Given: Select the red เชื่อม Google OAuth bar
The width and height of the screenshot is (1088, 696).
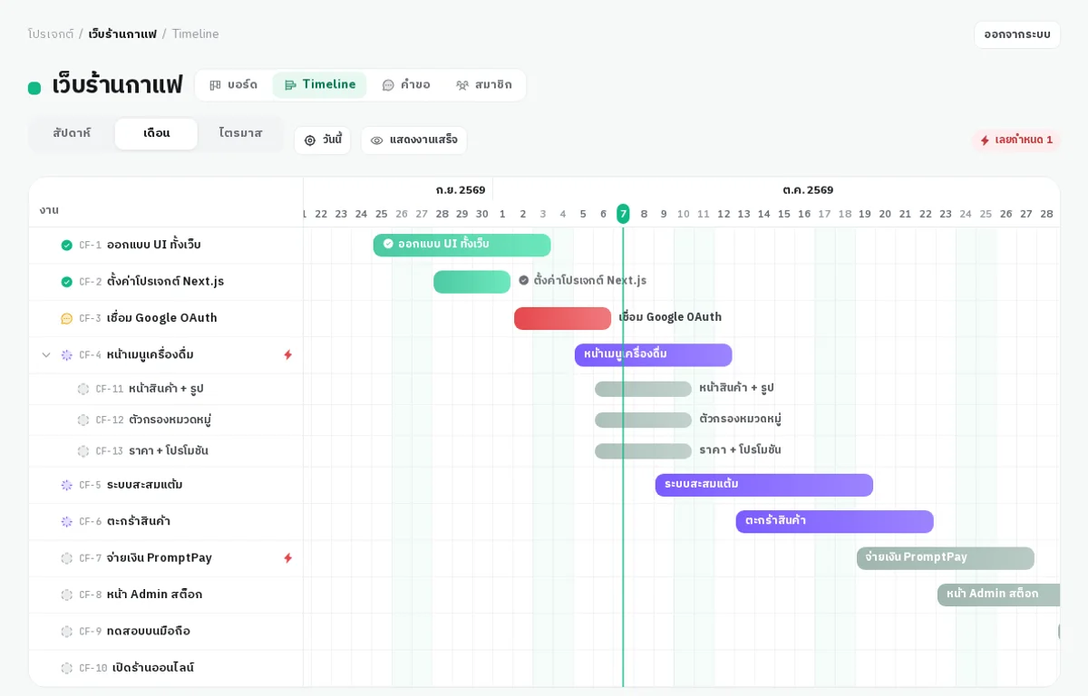Looking at the screenshot, I should pos(563,318).
